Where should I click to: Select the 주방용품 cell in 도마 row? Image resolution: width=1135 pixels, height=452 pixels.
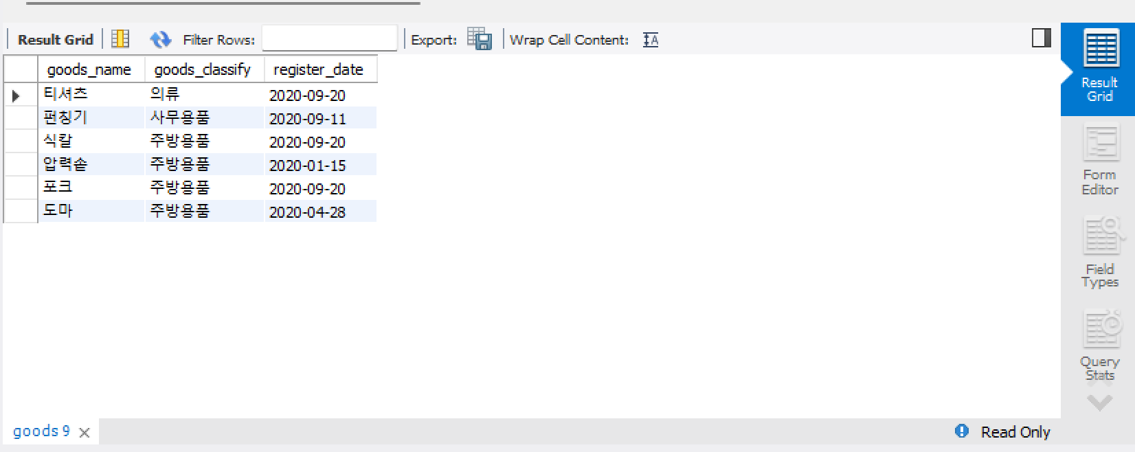204,212
